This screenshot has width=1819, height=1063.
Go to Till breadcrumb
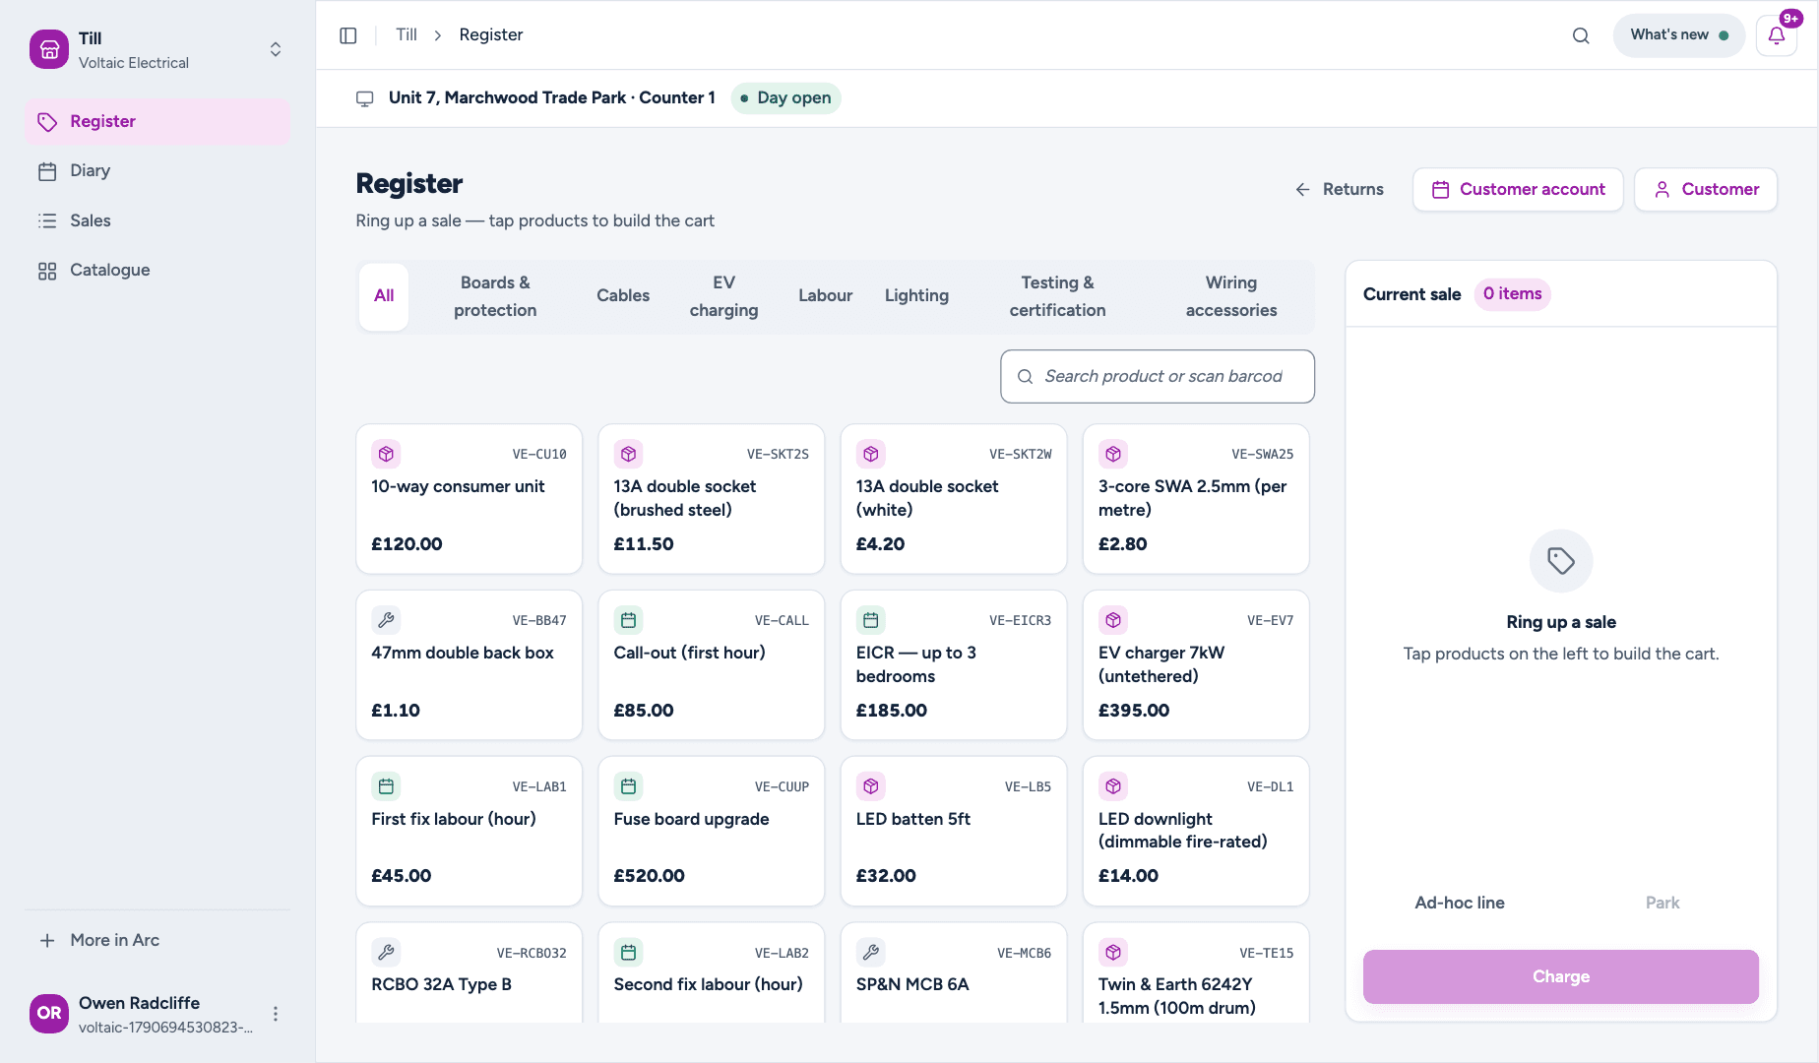[407, 35]
